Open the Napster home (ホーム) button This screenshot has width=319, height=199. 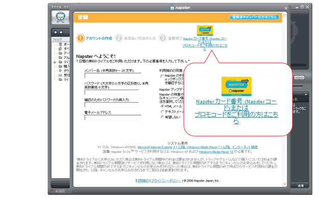coord(60,17)
